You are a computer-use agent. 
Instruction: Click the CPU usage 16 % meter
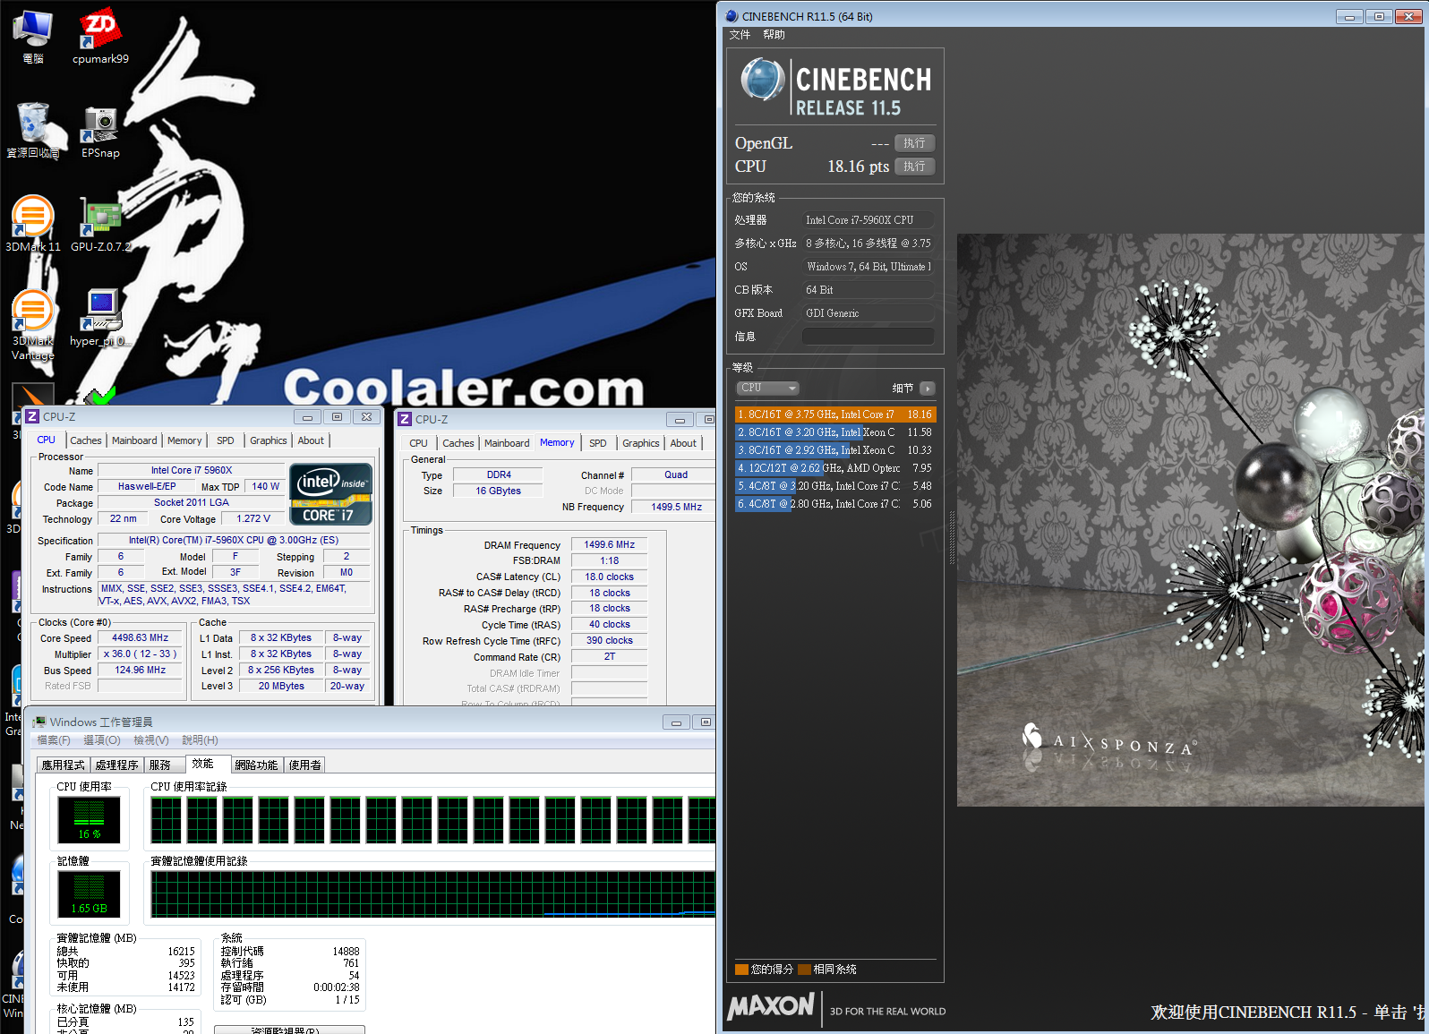click(89, 819)
